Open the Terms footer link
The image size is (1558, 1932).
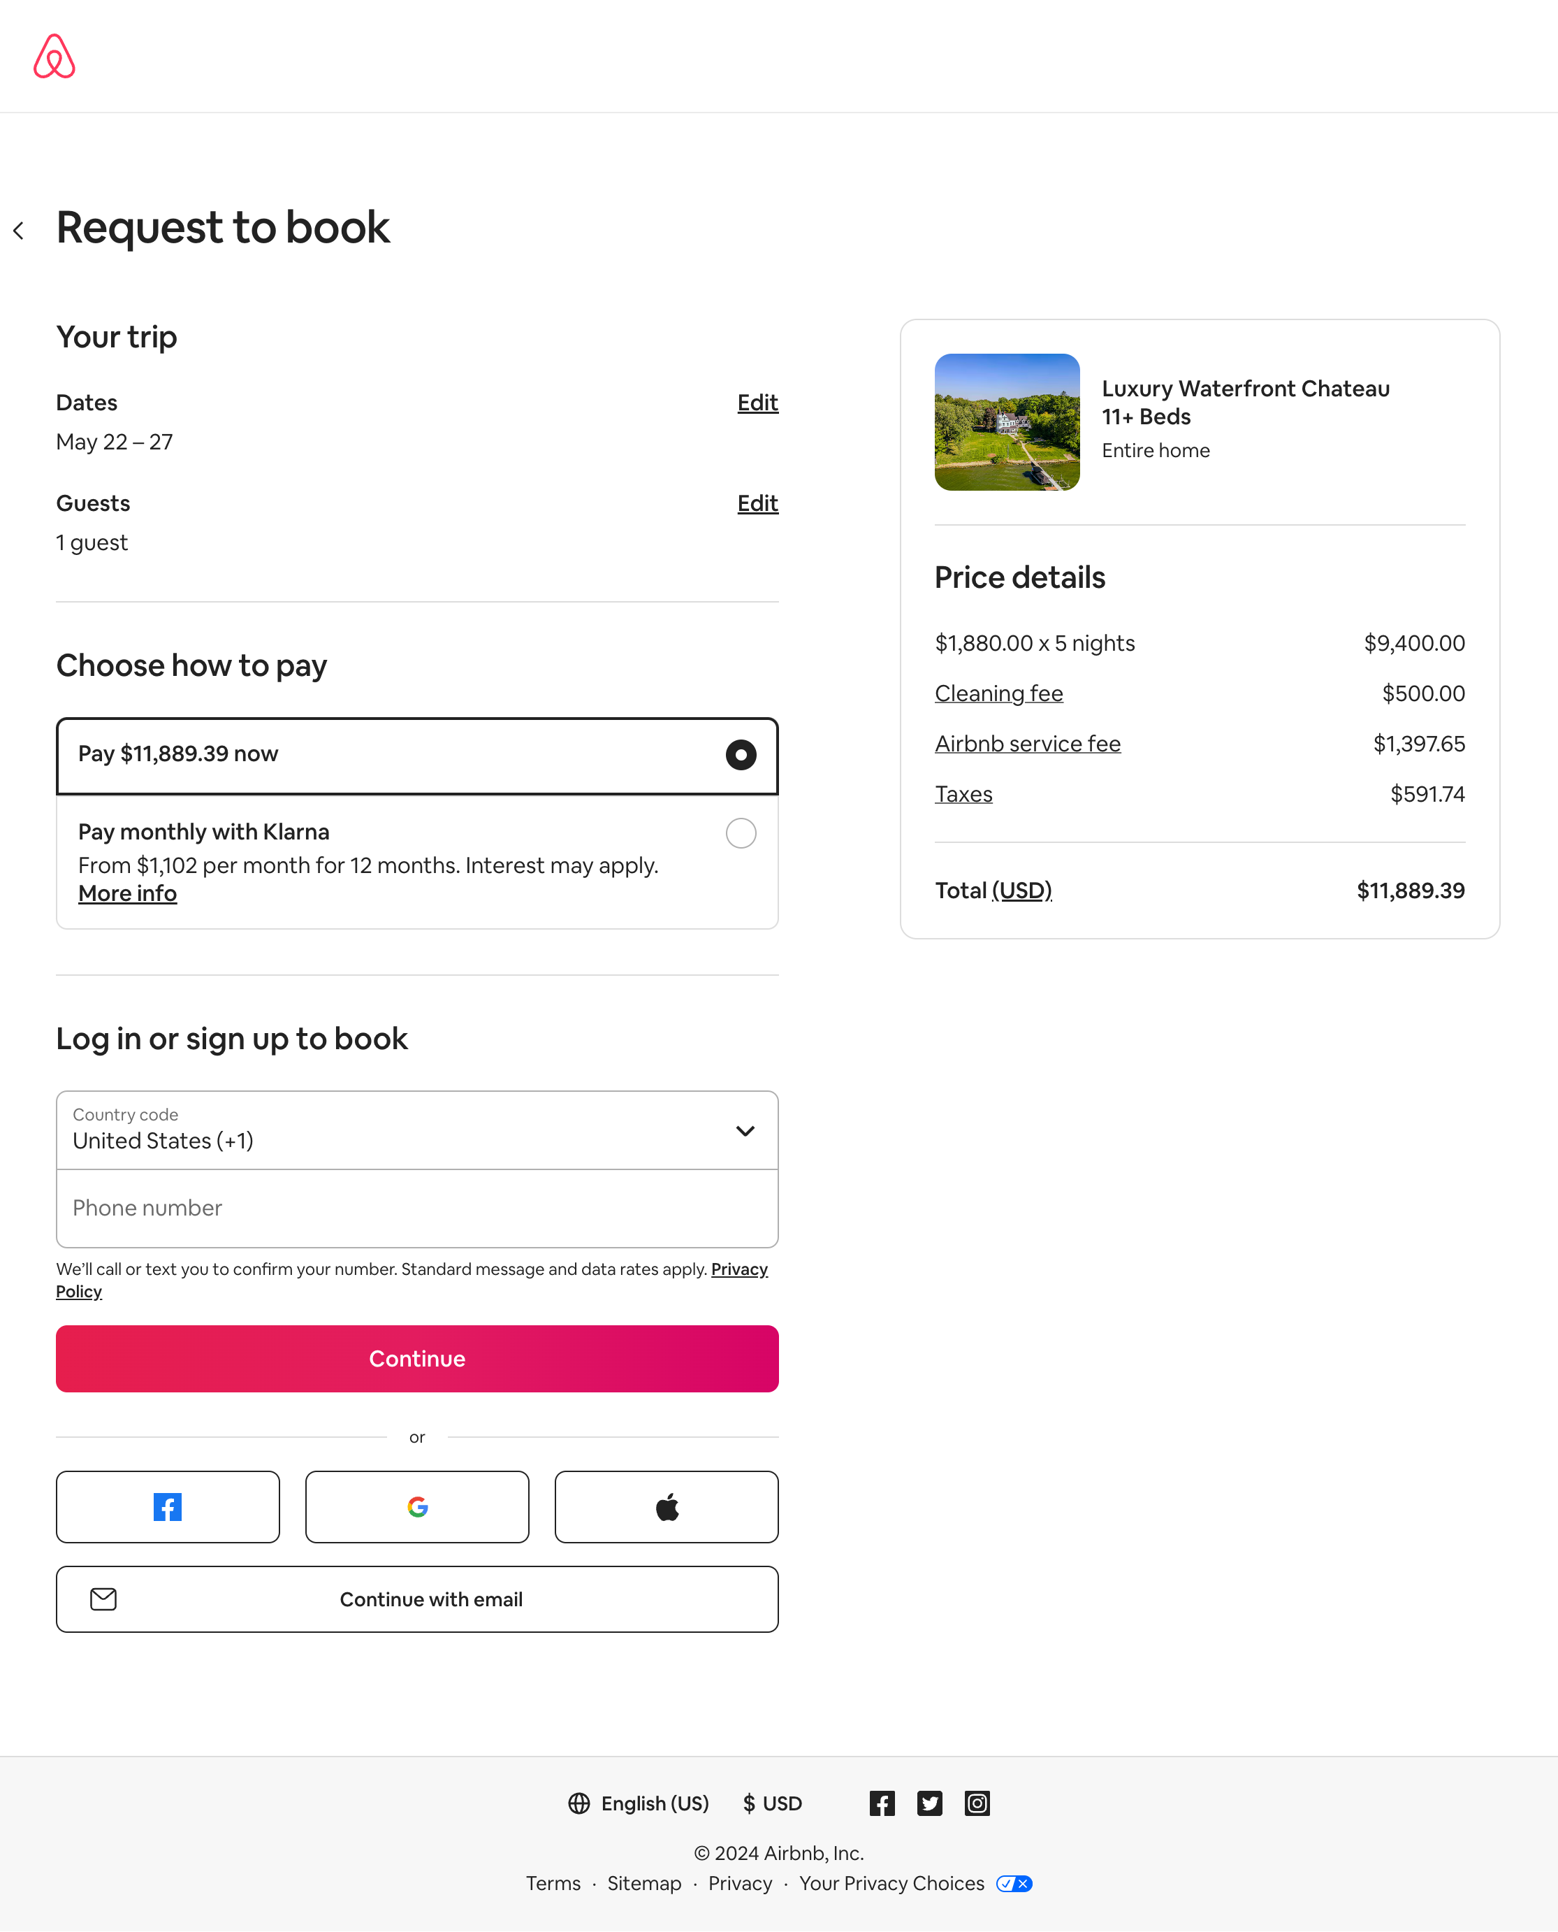pyautogui.click(x=553, y=1884)
